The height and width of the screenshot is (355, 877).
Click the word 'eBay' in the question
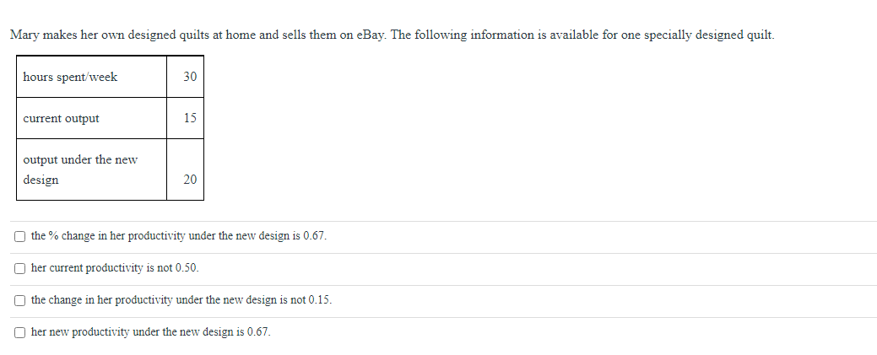coord(372,35)
